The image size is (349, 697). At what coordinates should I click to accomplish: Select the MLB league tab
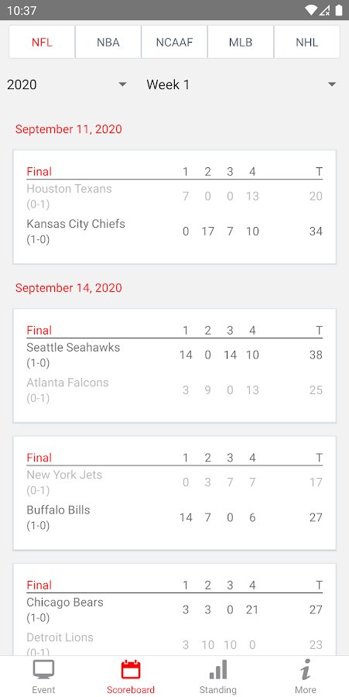[x=241, y=43]
